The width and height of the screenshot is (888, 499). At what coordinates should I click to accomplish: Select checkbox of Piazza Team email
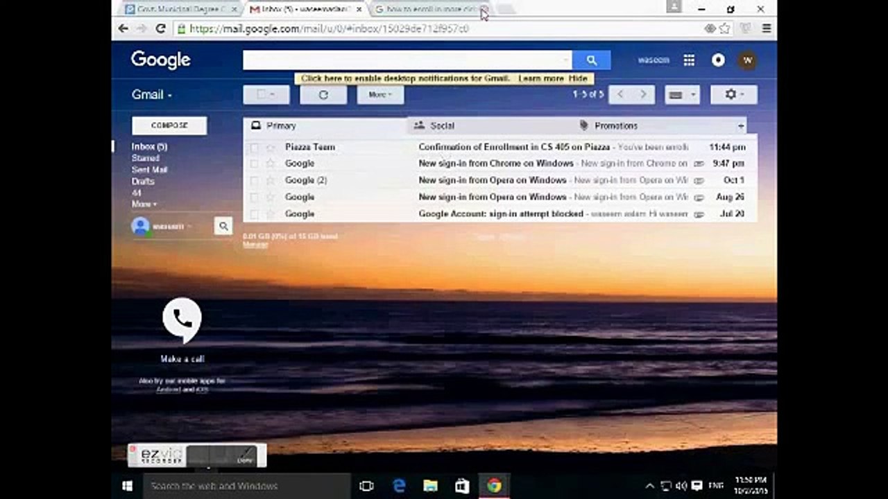[x=254, y=147]
